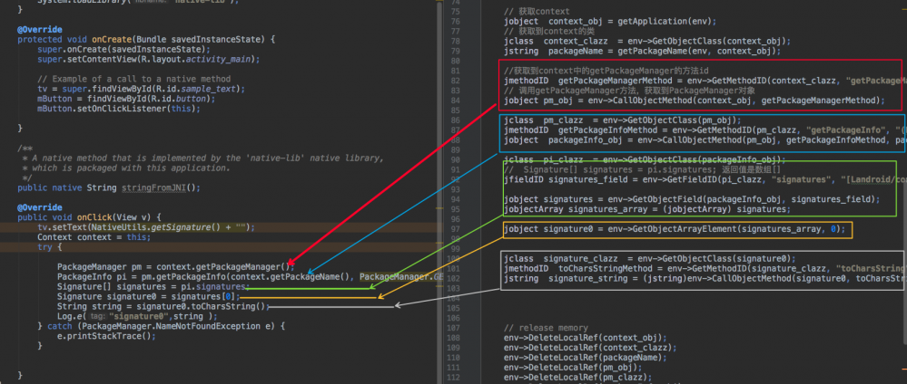Click the '// release memory' comment
This screenshot has width=907, height=384.
[546, 328]
